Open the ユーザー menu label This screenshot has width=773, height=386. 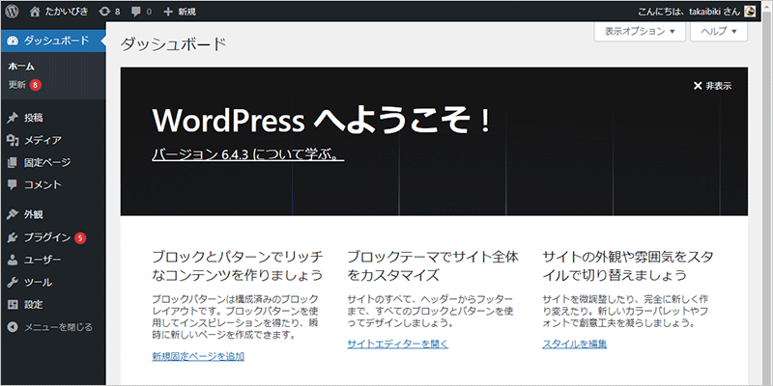coord(43,260)
